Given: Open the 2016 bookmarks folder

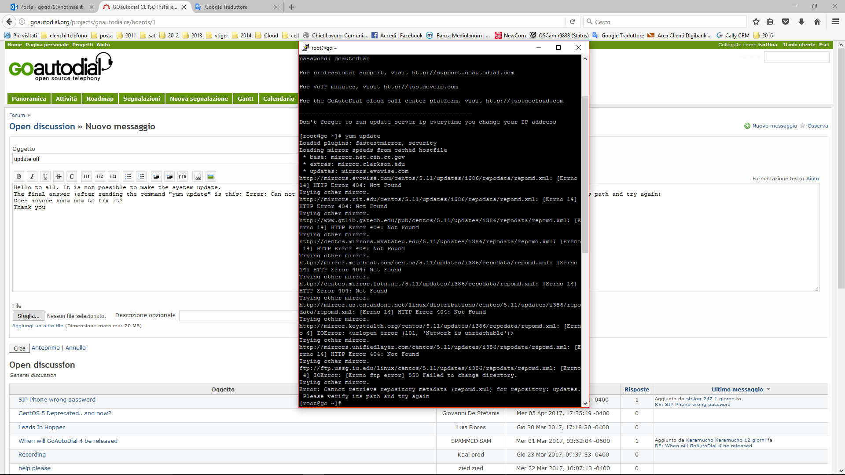Looking at the screenshot, I should (763, 35).
